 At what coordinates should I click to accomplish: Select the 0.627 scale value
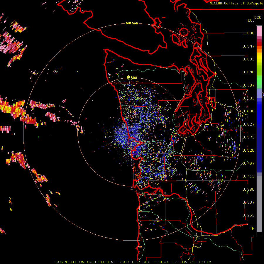pyautogui.click(x=248, y=124)
